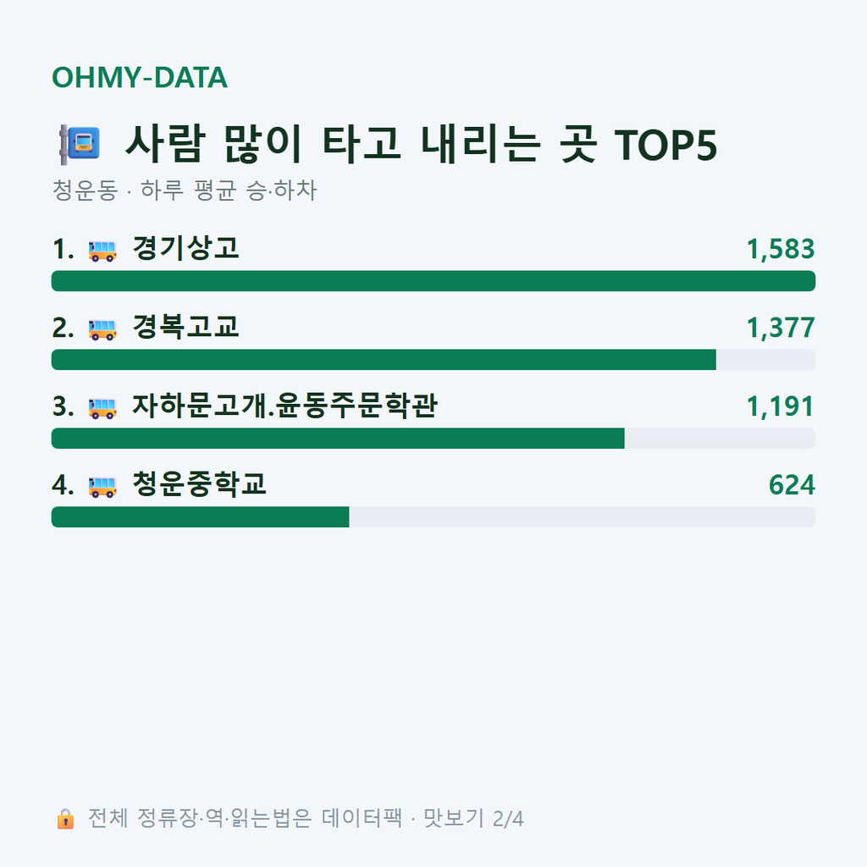Select the 청운중학교 stop name

199,483
